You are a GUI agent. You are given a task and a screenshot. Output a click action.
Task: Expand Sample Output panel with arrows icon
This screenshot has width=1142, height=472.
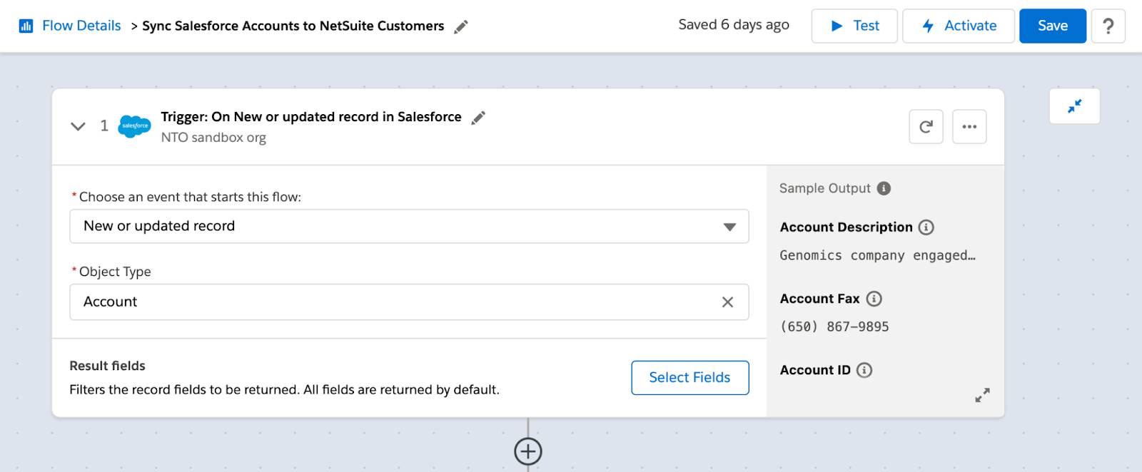coord(982,395)
